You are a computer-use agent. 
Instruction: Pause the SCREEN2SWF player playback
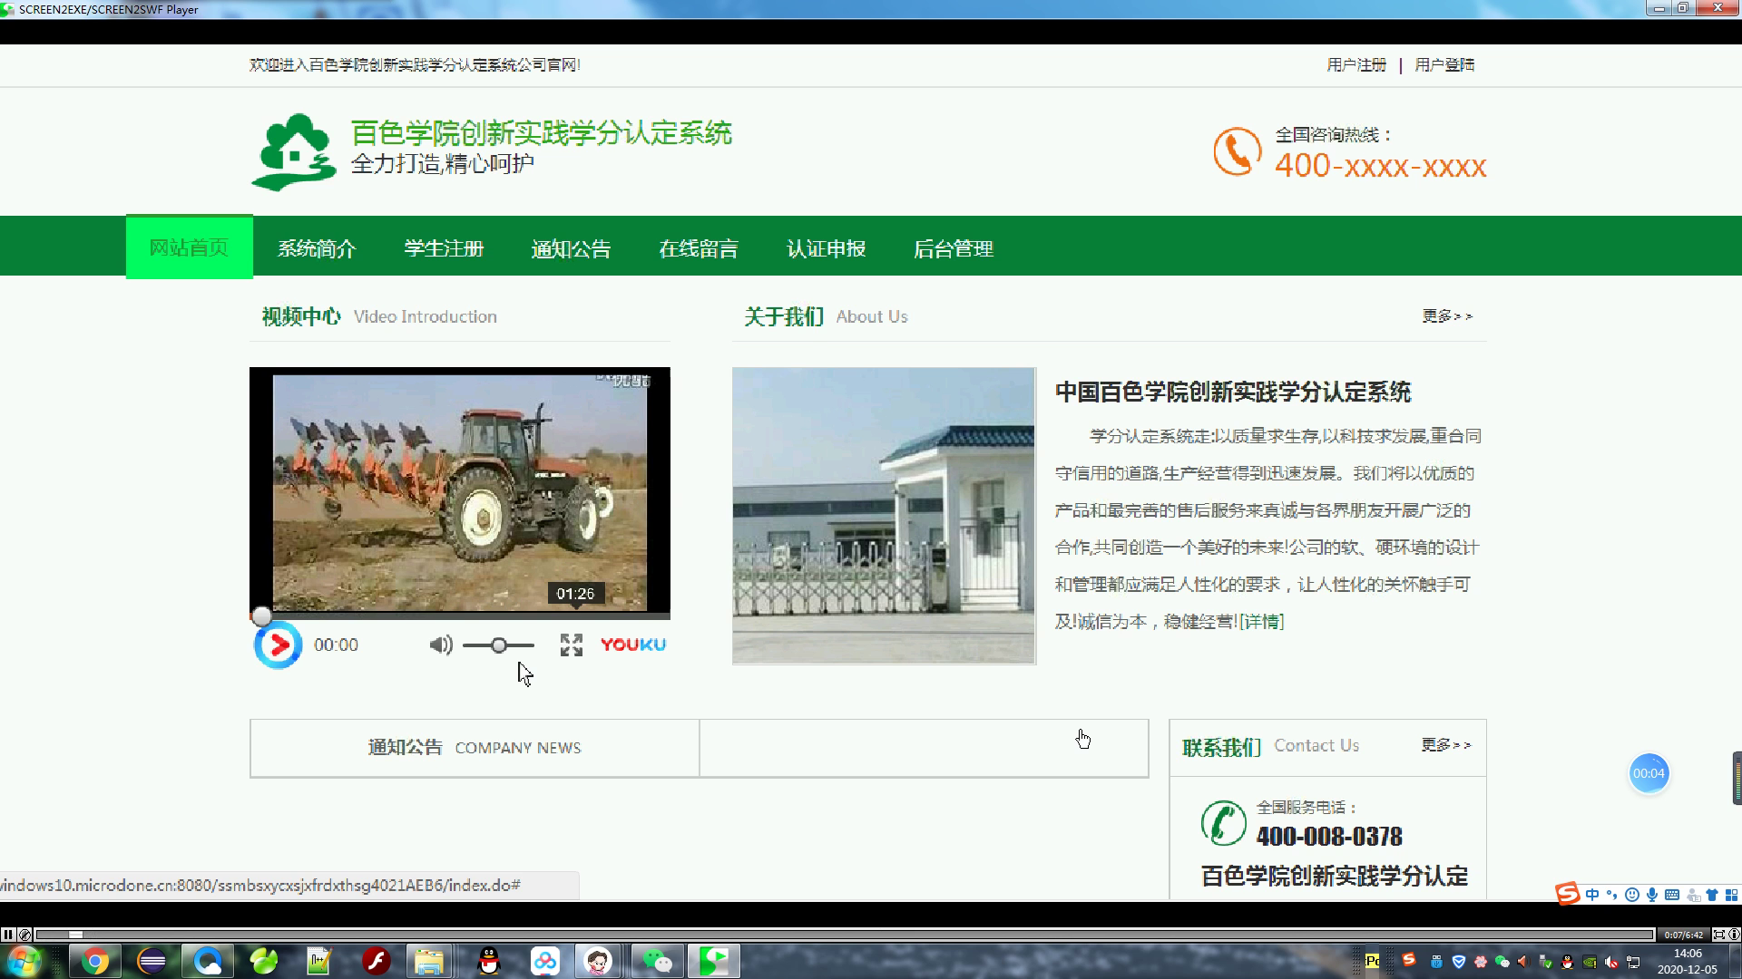tap(7, 935)
